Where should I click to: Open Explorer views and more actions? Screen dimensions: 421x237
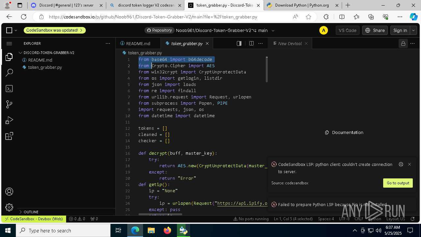coord(108,43)
